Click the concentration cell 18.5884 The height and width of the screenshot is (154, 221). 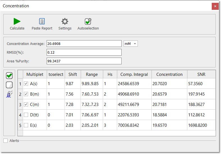[169, 115]
